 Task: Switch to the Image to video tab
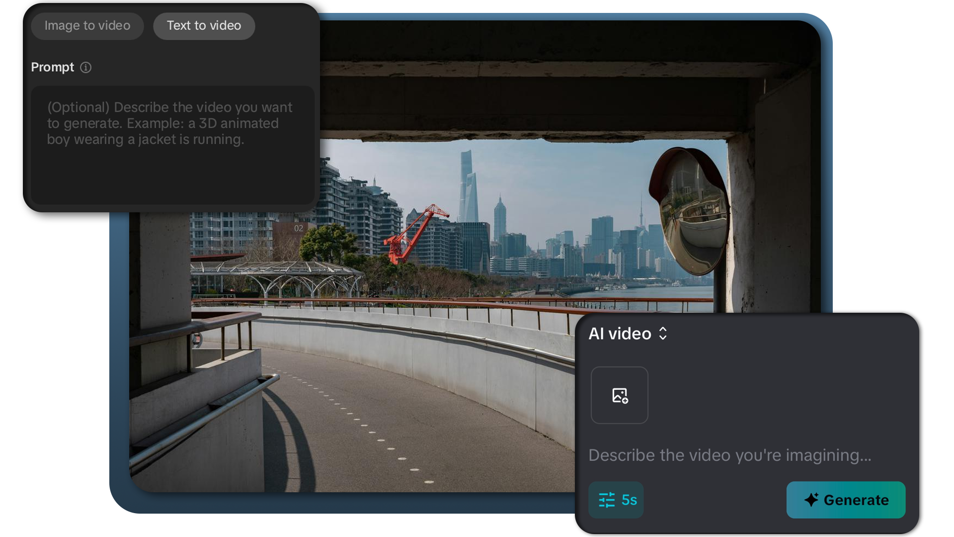tap(87, 26)
